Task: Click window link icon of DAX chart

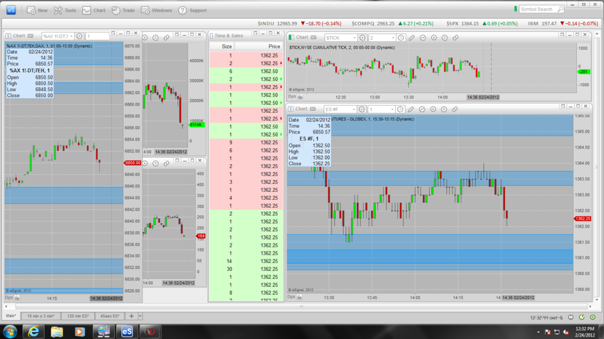Action: click(x=8, y=36)
